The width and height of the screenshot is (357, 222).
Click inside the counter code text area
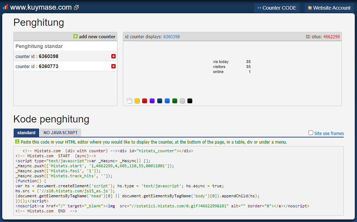click(x=178, y=181)
